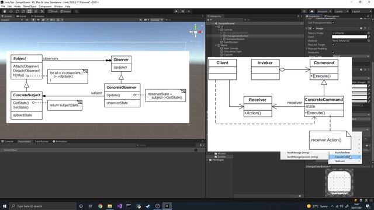Select Capsule in Hierarchy
The width and height of the screenshot is (374, 210).
point(226,54)
